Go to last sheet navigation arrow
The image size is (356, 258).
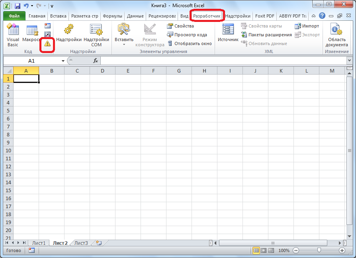click(x=24, y=243)
